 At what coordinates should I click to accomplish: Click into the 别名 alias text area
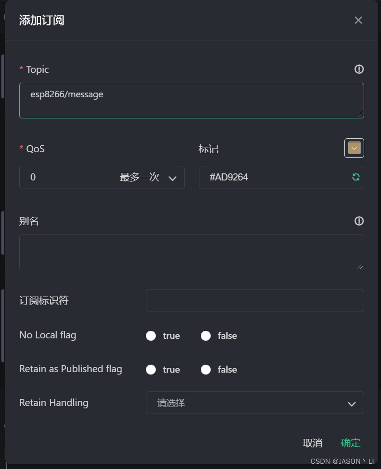191,252
